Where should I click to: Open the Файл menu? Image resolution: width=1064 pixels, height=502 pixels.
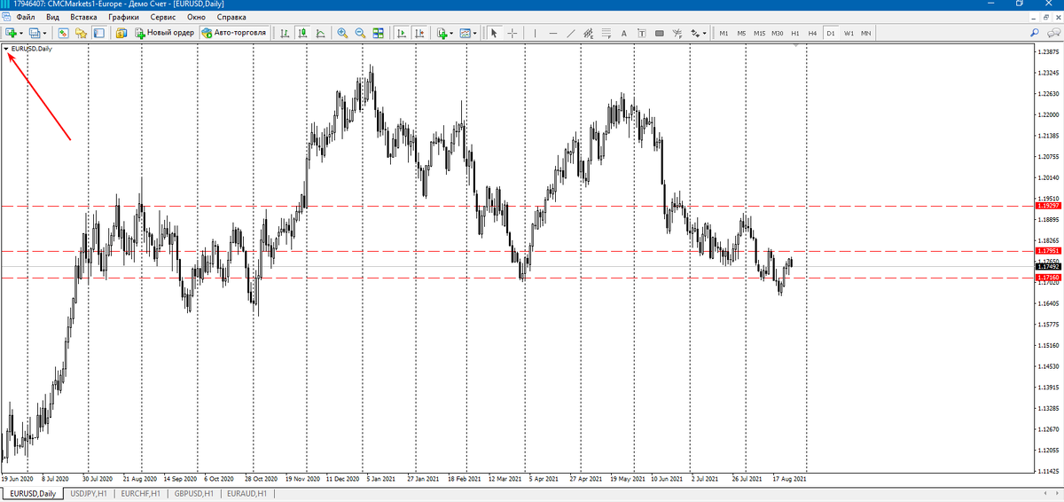(x=26, y=17)
